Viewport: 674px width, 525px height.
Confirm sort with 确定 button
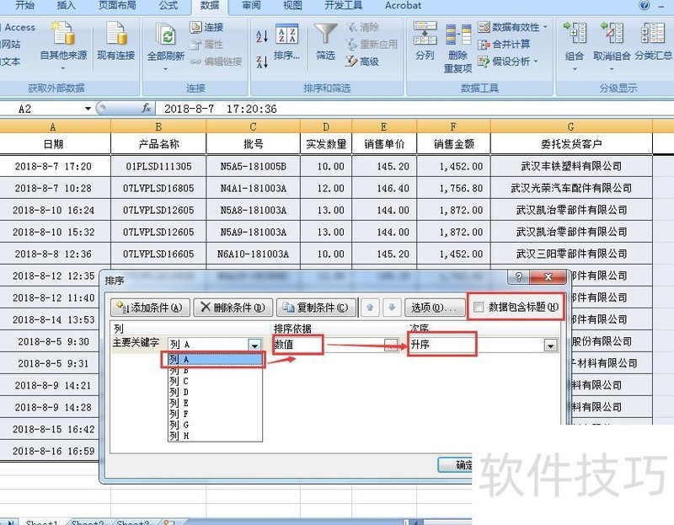(x=456, y=464)
